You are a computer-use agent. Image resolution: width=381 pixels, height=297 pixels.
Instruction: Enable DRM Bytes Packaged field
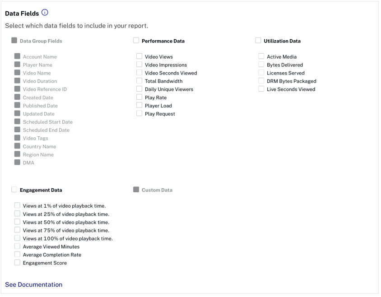coord(261,81)
